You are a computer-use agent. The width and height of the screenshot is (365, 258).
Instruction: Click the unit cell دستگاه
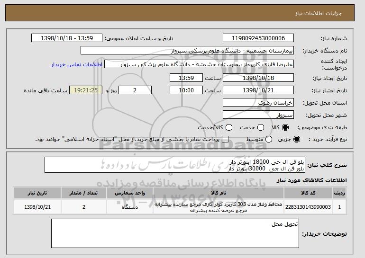click(130, 207)
